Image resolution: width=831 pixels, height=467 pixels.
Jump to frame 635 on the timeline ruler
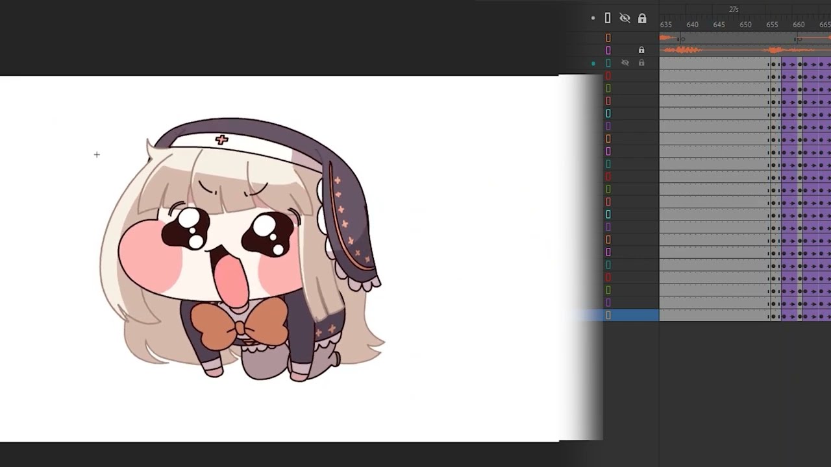pyautogui.click(x=665, y=25)
